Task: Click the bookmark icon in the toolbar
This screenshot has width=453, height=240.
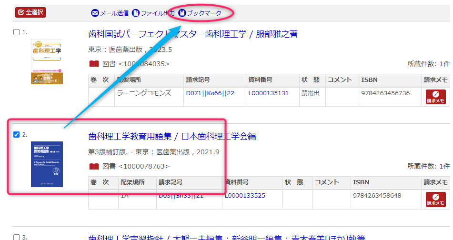Action: pyautogui.click(x=182, y=13)
